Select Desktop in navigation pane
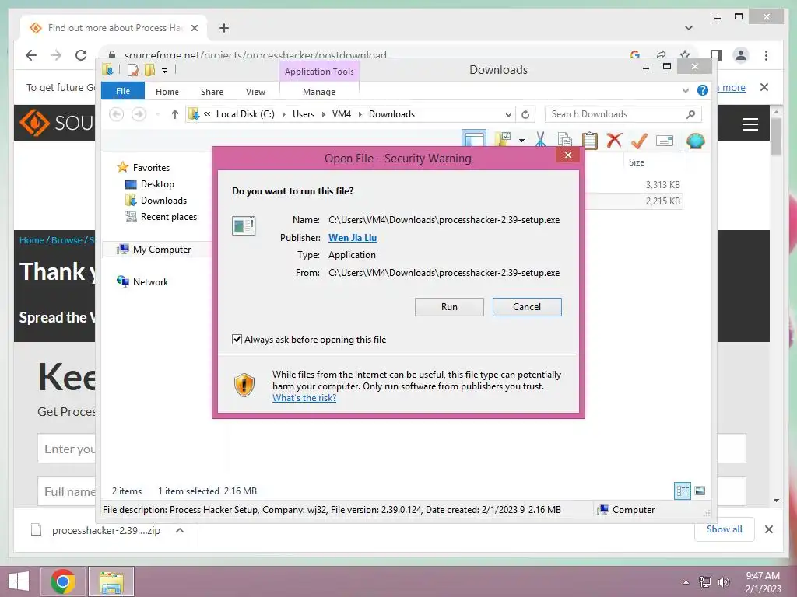 tap(157, 184)
